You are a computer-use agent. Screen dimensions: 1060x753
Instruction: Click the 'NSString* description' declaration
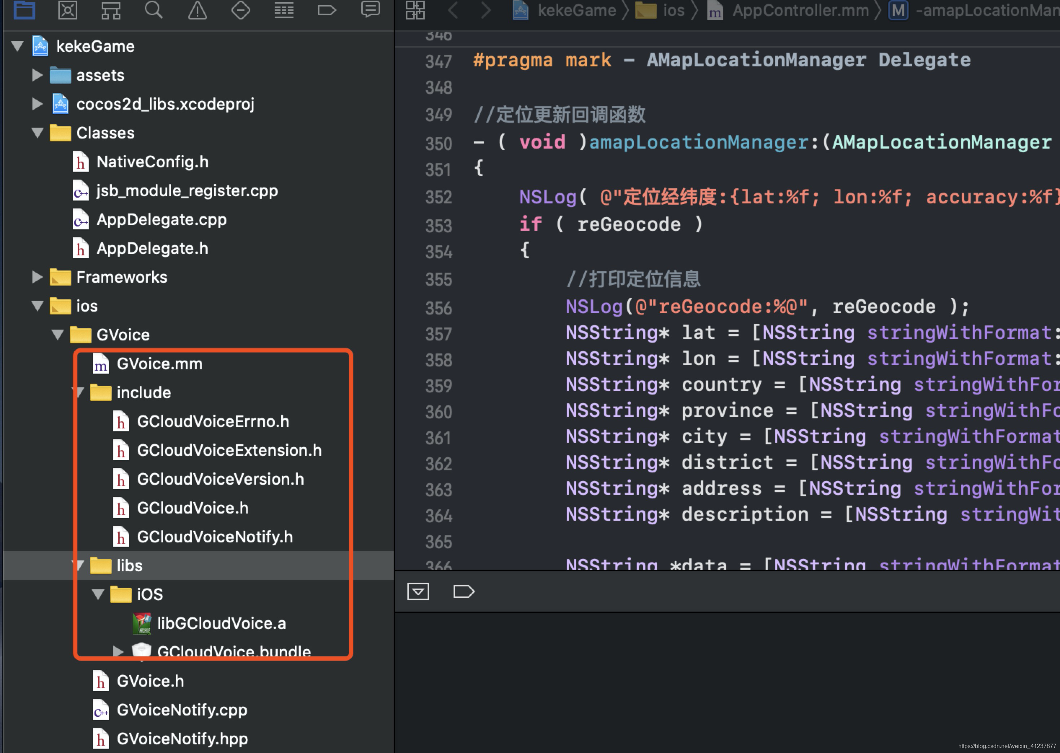pos(687,514)
